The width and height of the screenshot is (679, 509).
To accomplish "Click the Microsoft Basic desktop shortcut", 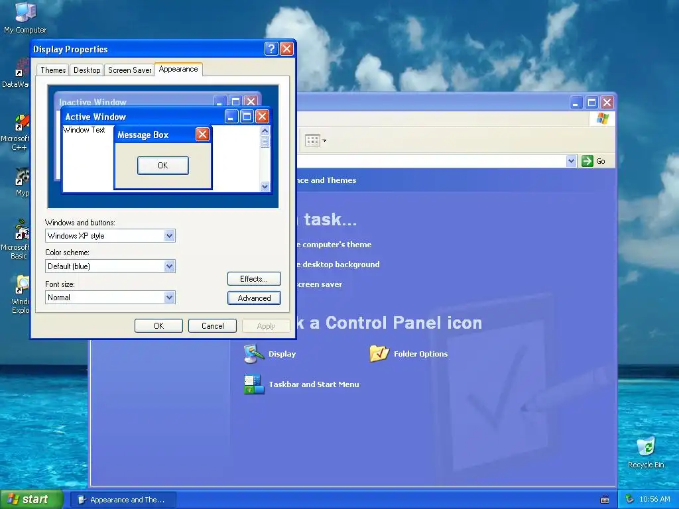I will [x=15, y=240].
